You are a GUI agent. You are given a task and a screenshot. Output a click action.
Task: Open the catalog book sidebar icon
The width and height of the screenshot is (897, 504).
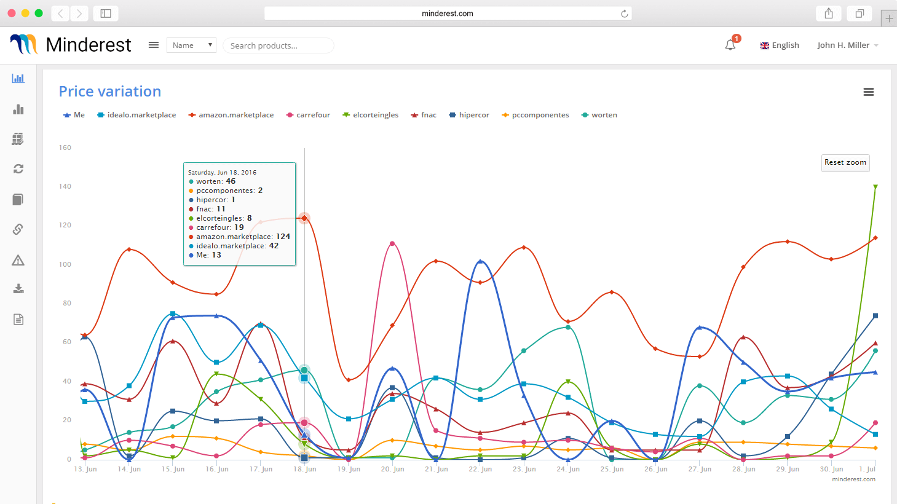pos(18,199)
